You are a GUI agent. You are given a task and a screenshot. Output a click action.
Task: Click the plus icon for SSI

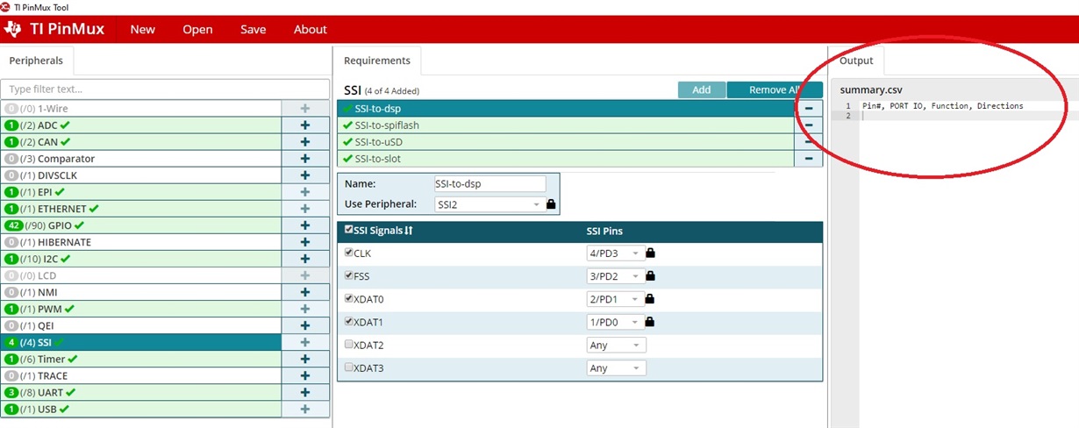pyautogui.click(x=305, y=342)
